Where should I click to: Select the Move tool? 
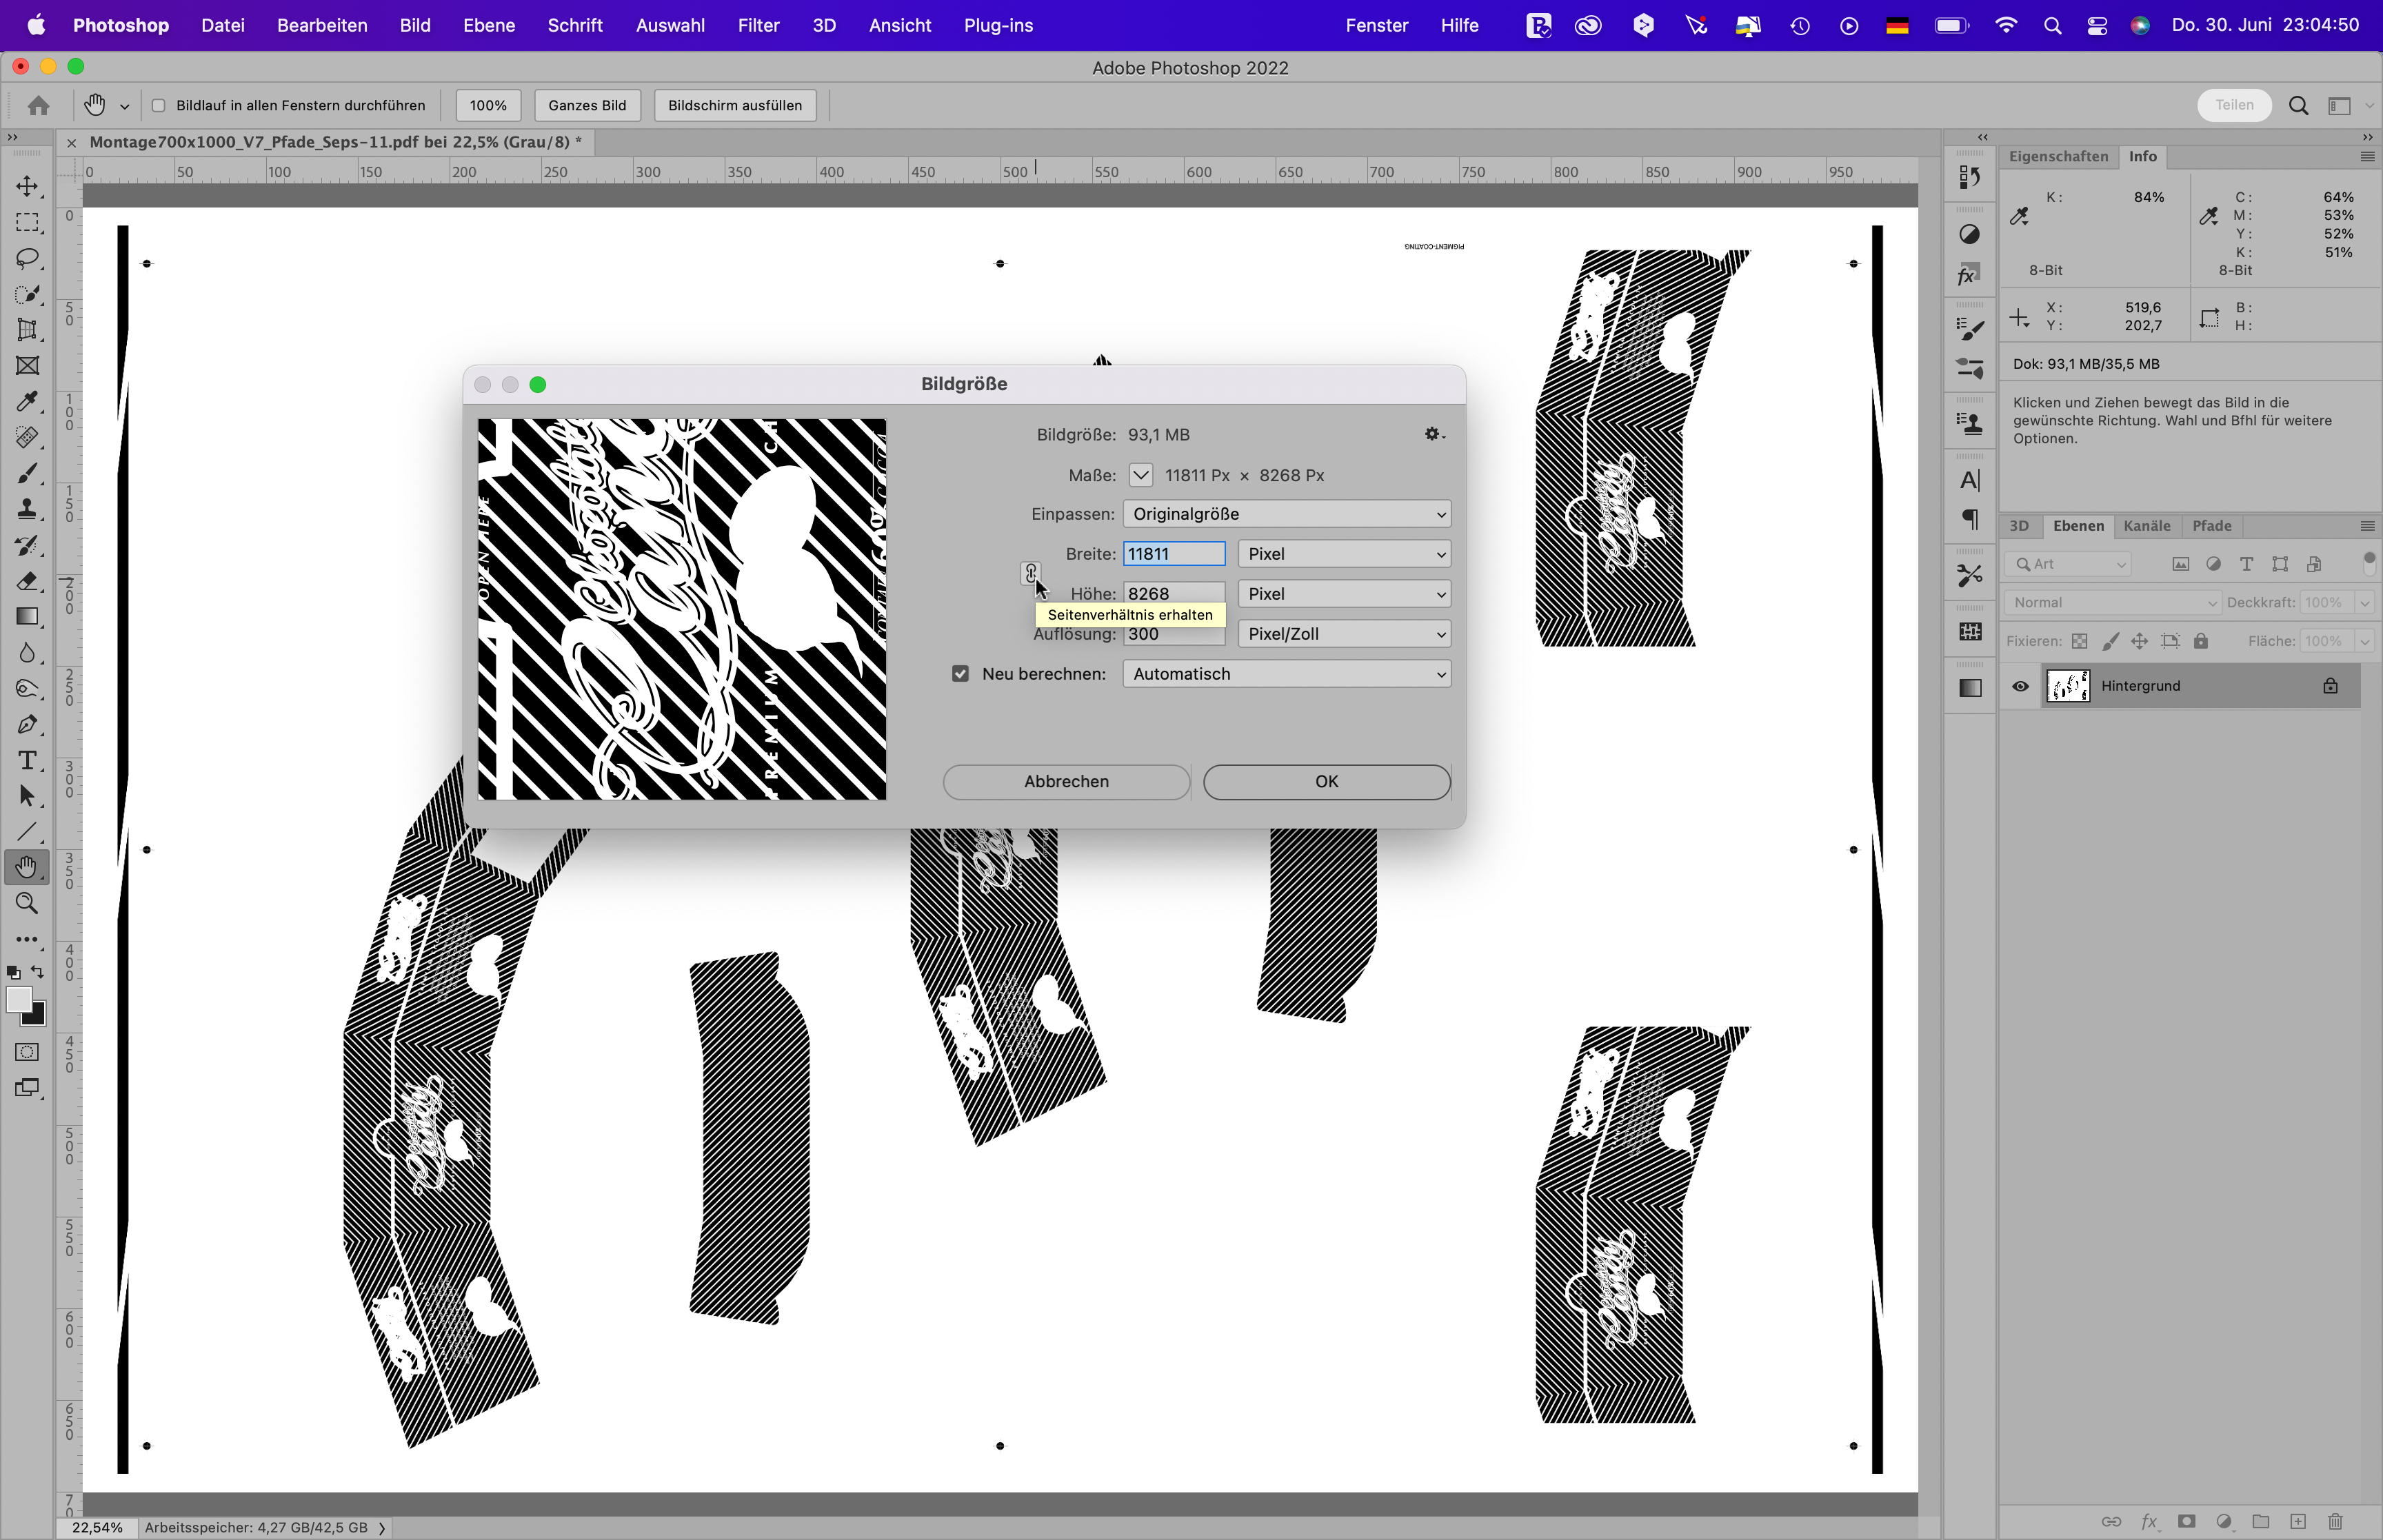(27, 186)
